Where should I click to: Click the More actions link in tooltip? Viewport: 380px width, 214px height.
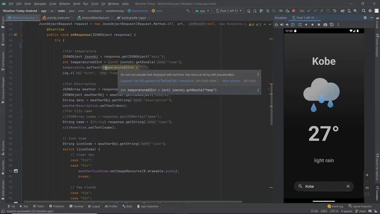[x=231, y=81]
